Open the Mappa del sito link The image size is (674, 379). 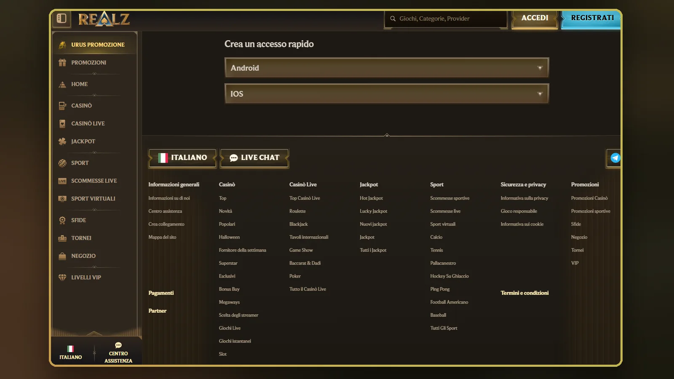pos(162,238)
